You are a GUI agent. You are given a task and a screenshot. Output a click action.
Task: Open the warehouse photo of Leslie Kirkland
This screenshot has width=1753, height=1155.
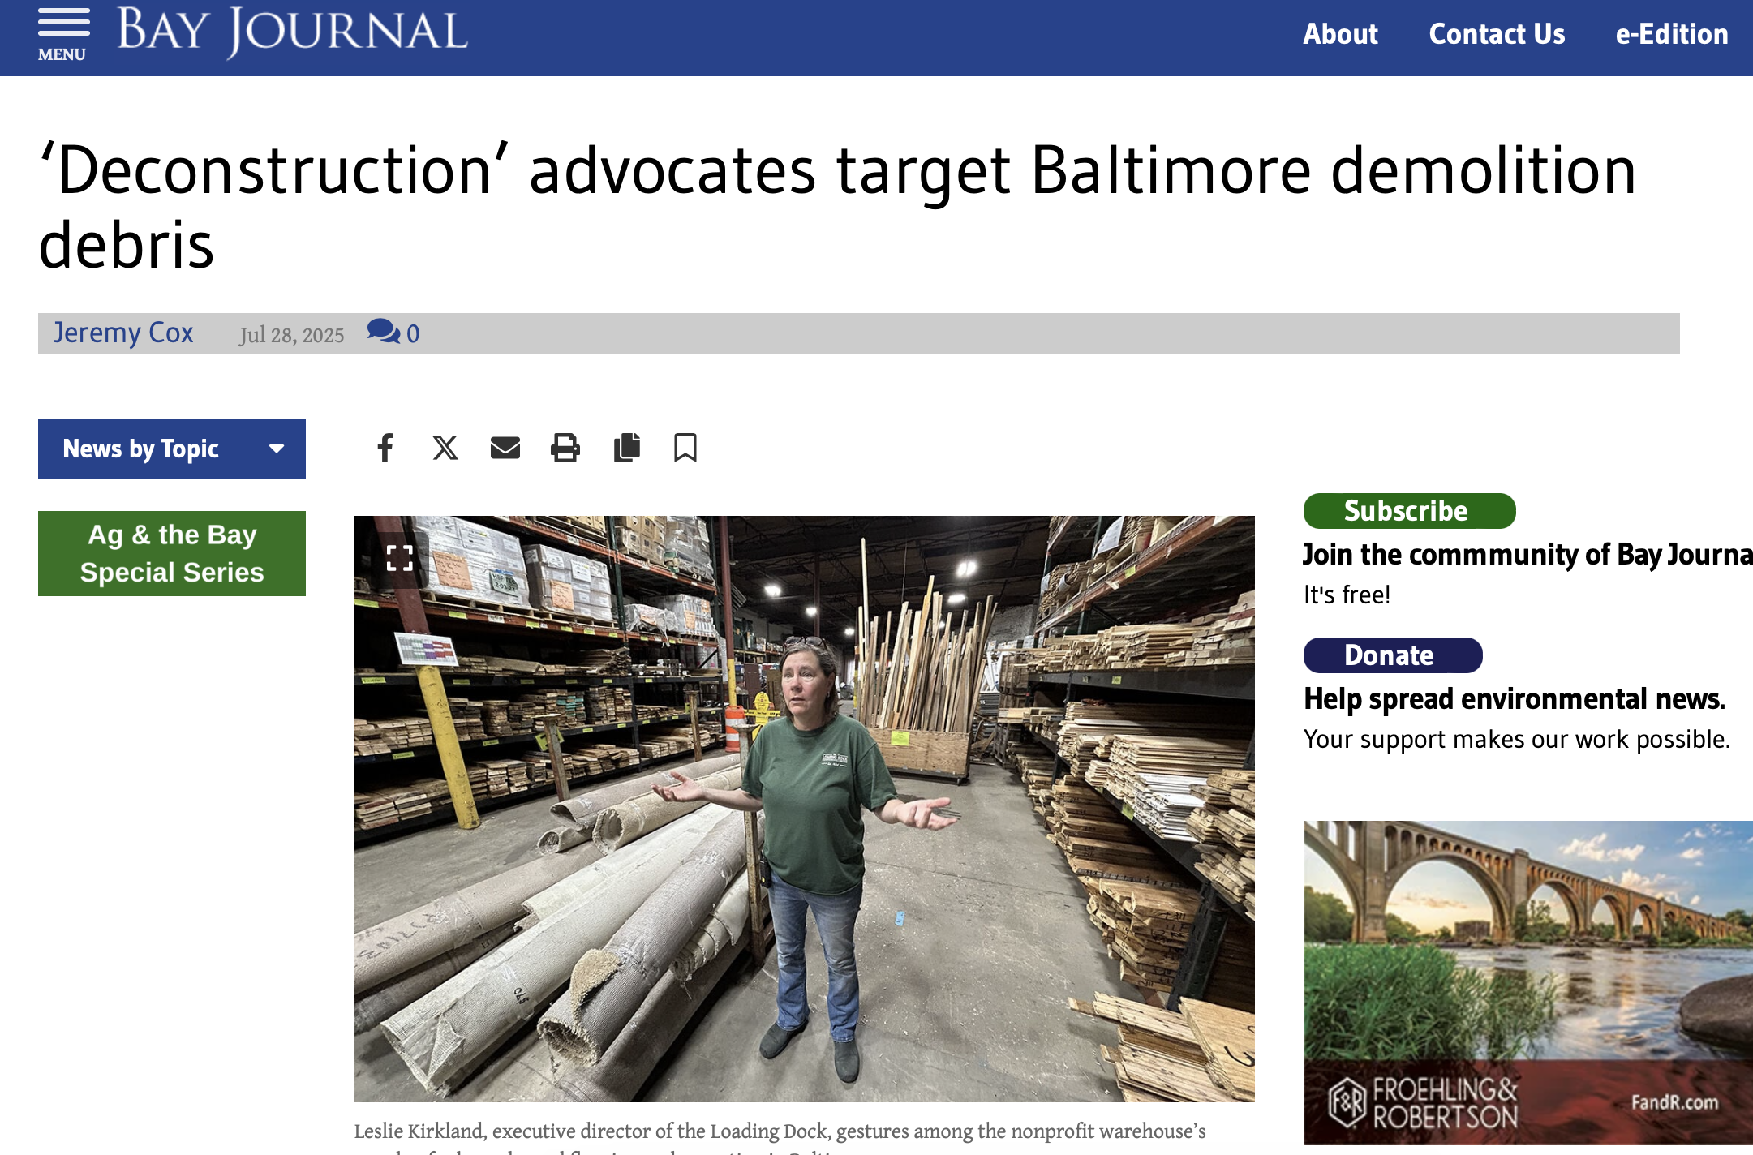805,809
